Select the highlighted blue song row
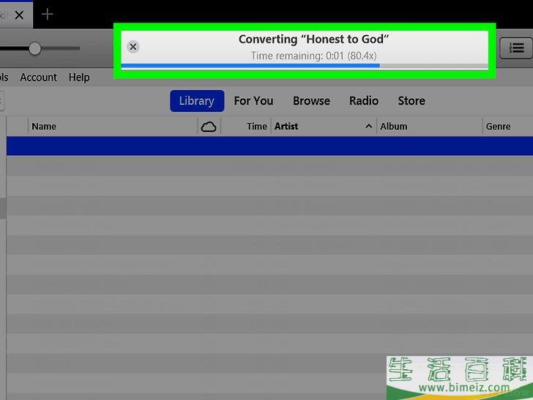Viewport: 533px width, 400px height. [270, 147]
